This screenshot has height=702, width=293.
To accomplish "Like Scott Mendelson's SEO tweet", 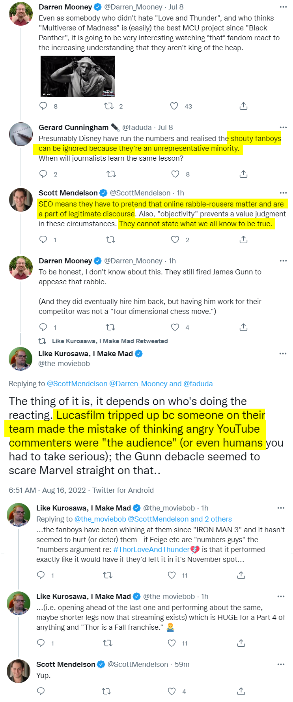I will coord(175,239).
